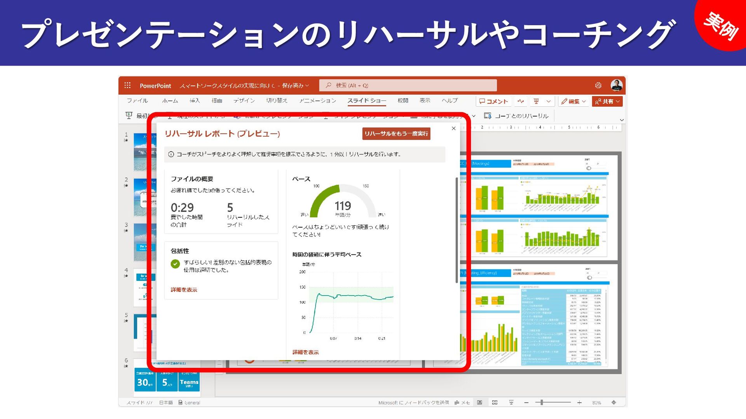Click the Catch up activity icon

tap(521, 101)
